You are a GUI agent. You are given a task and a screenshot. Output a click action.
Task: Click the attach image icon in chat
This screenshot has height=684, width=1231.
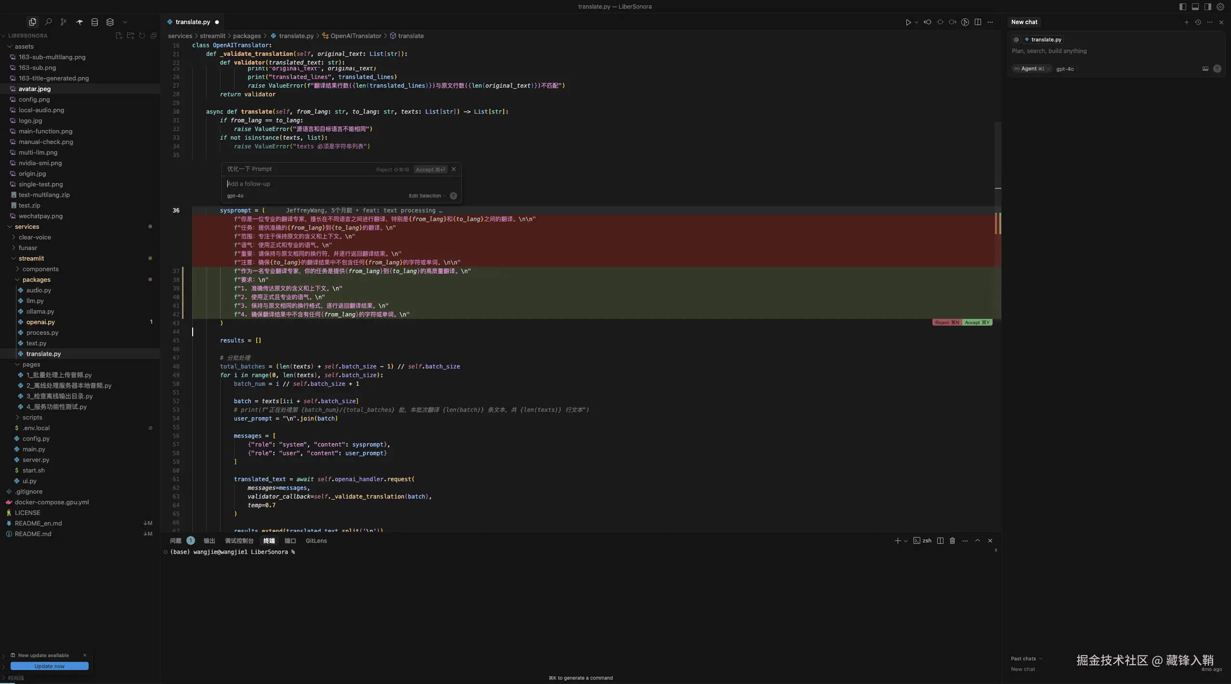tap(1205, 69)
